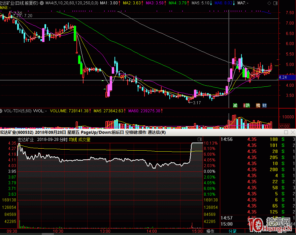
Task: Click the 宏达矿业 stock name in intraday panel
Action: (x=26, y=140)
